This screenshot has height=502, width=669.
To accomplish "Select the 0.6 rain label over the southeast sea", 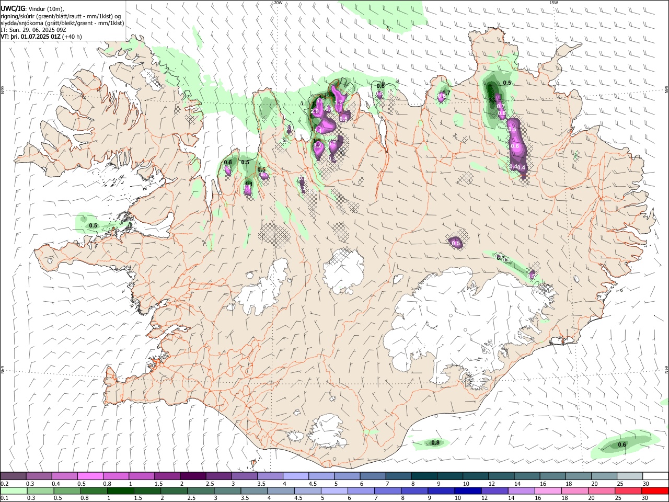I will coord(622,445).
